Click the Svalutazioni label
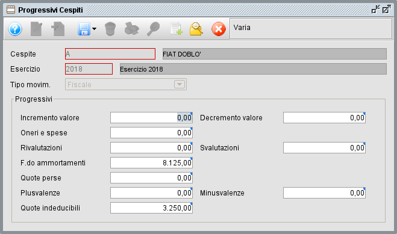 point(219,148)
